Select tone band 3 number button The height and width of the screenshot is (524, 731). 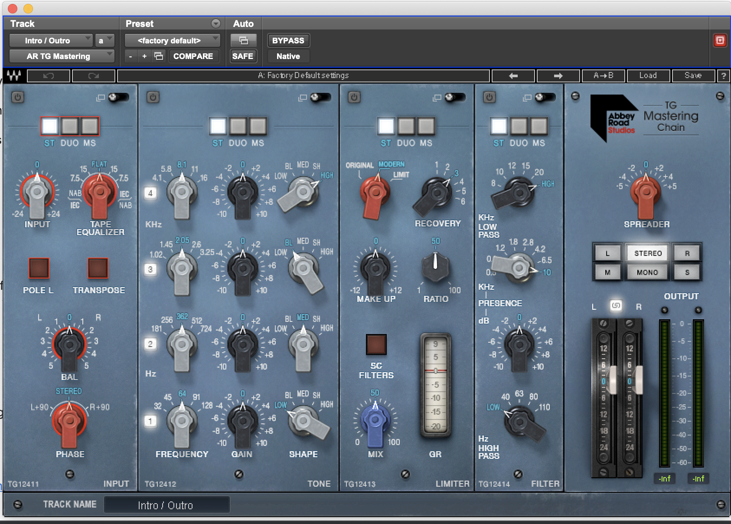(150, 269)
